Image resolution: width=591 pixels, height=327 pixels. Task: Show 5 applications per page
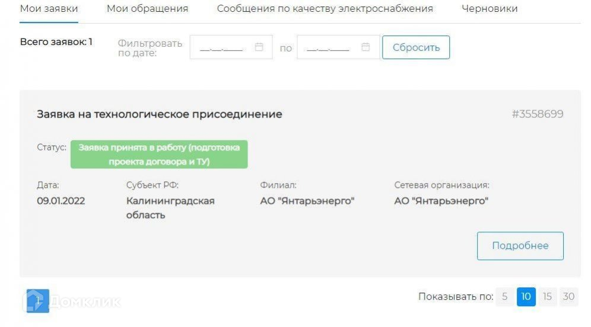tap(504, 297)
